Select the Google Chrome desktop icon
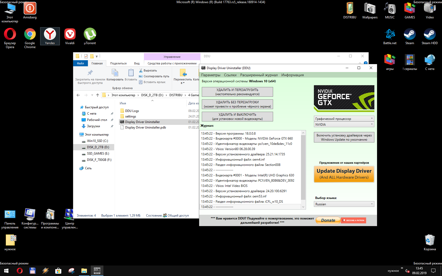The image size is (442, 276). pyautogui.click(x=30, y=38)
